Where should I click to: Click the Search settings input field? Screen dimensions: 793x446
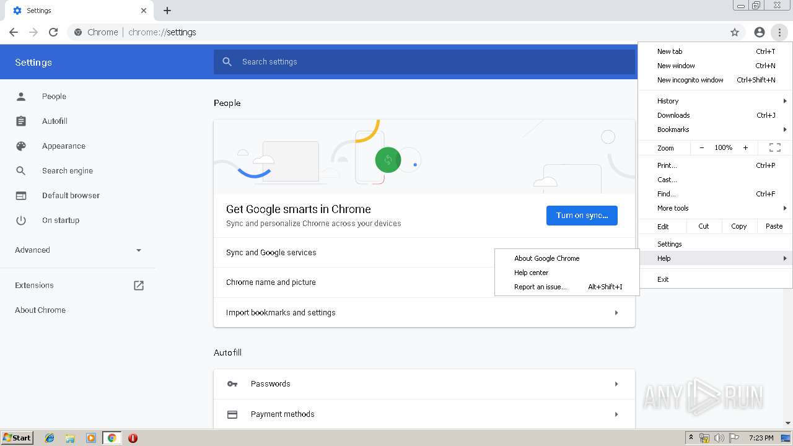424,62
